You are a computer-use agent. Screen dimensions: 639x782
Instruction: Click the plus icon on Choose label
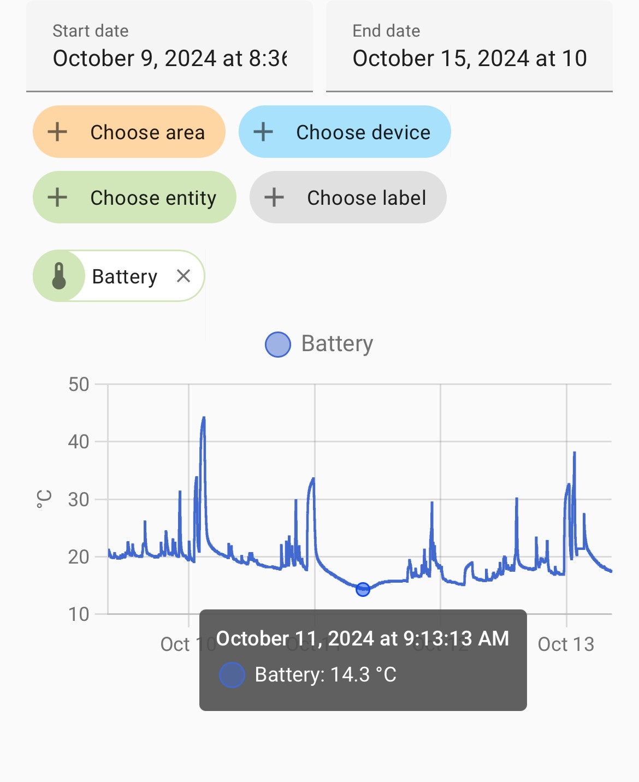click(274, 197)
